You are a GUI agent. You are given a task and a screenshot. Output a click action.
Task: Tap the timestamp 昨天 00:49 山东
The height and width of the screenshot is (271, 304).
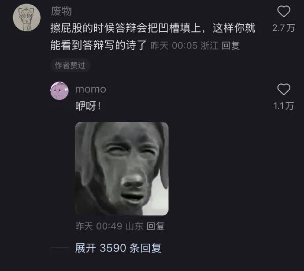click(x=109, y=226)
